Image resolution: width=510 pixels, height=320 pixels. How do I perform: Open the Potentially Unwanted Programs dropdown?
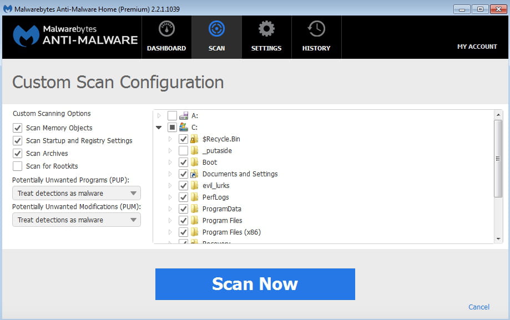[77, 194]
